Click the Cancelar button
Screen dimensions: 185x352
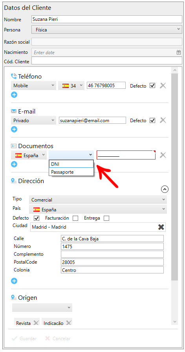click(58, 338)
